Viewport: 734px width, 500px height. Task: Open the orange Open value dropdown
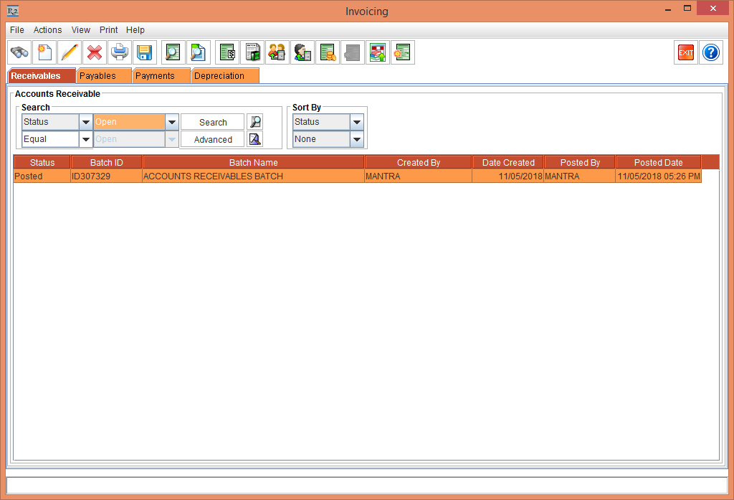172,122
